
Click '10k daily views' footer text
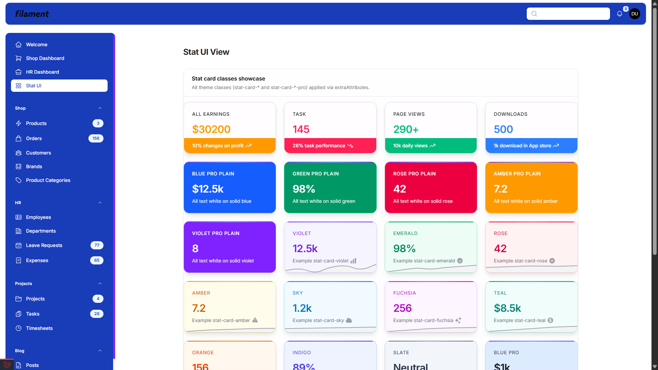click(410, 146)
